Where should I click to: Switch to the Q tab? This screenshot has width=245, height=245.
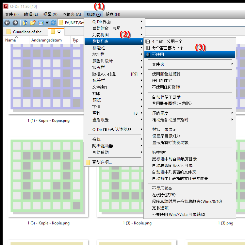tap(56, 32)
